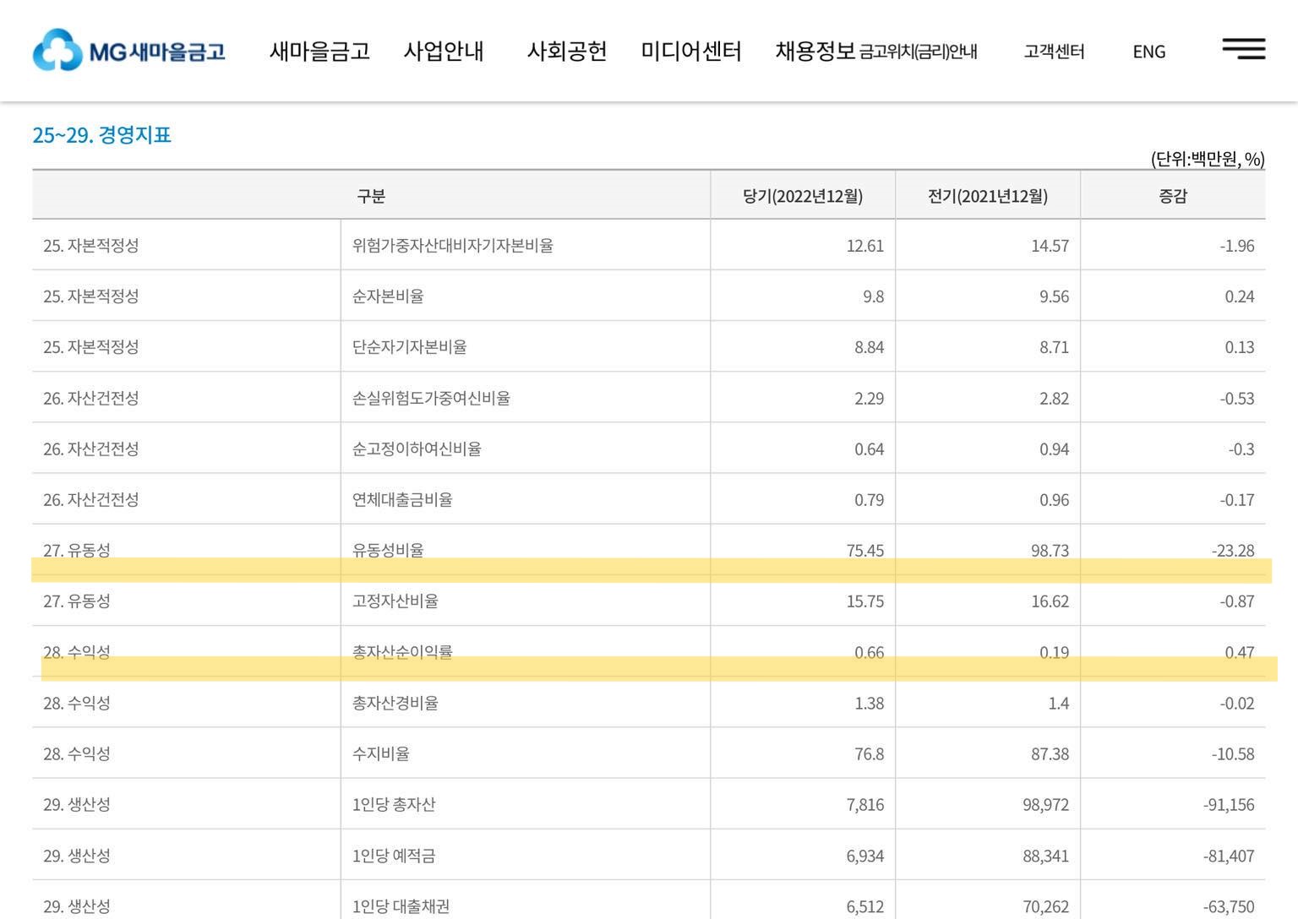Click the -23.28 change value
1298x919 pixels.
[x=1233, y=551]
